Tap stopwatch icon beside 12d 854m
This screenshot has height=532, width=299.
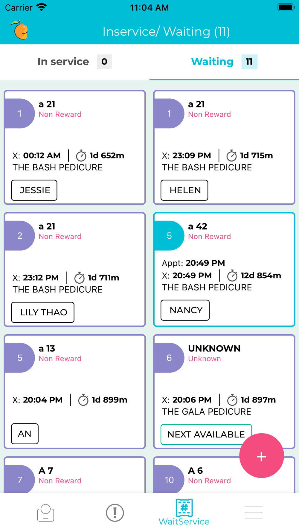(x=232, y=276)
